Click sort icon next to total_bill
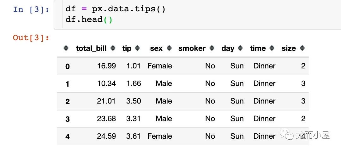 113,48
